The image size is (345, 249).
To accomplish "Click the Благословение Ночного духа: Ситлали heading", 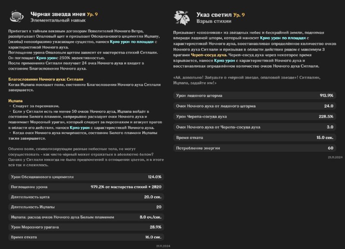I will pyautogui.click(x=46, y=79).
